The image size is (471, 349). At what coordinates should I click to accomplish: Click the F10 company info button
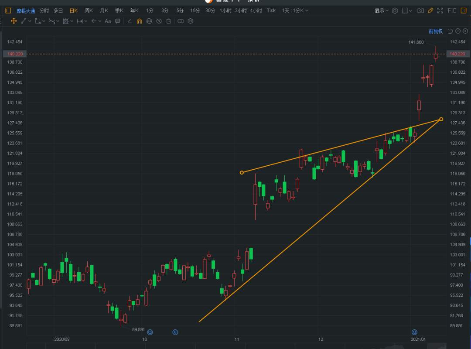click(x=452, y=11)
